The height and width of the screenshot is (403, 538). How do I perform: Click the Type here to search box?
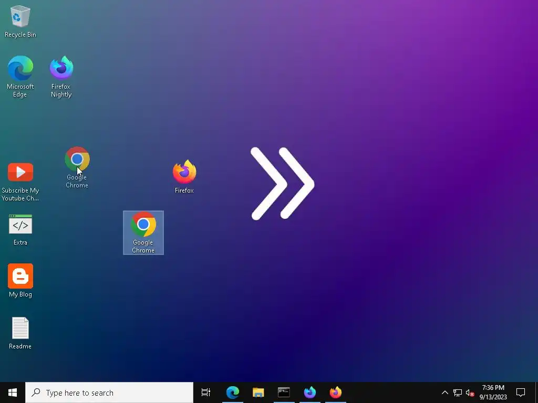(x=109, y=393)
